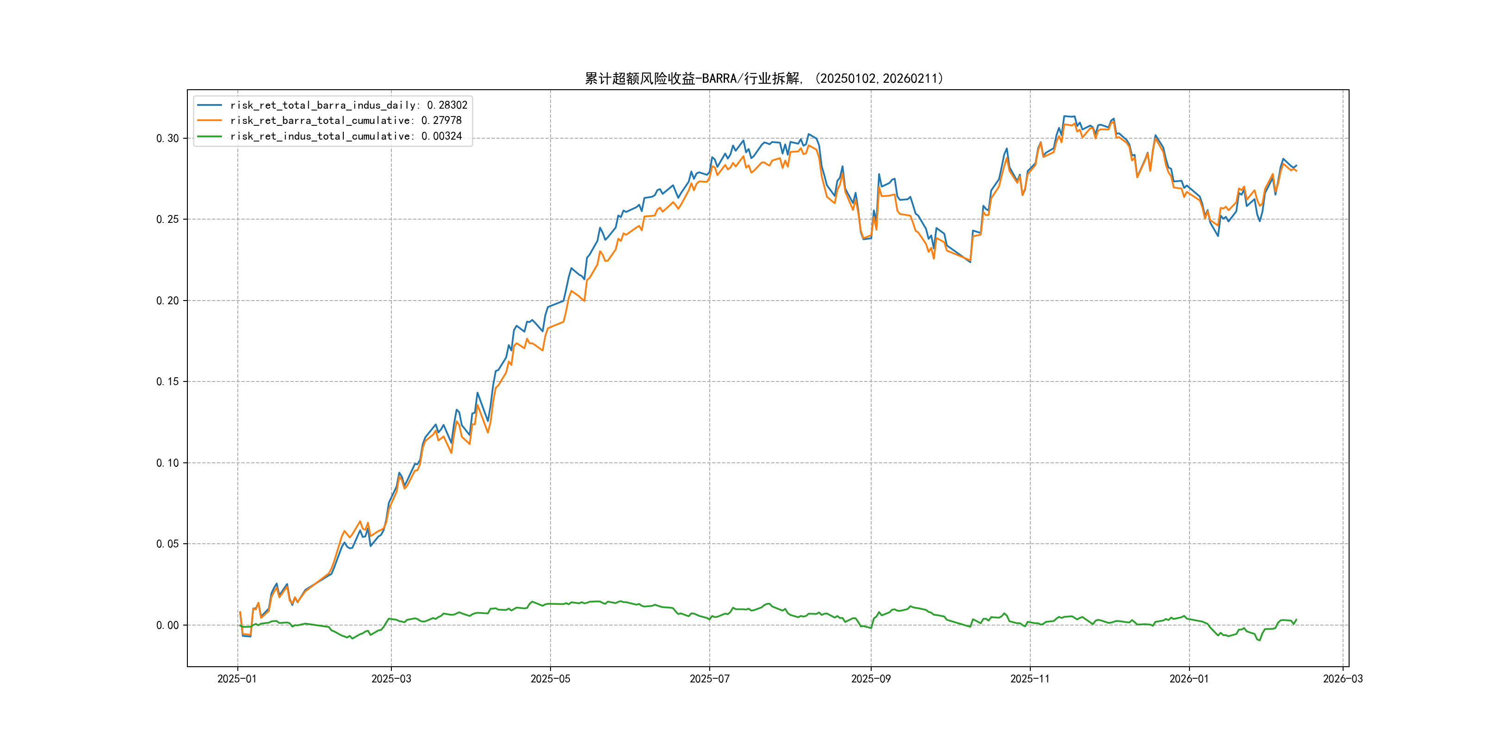Click the 2025-11 x-axis tick label
The image size is (1499, 749).
pos(1030,679)
